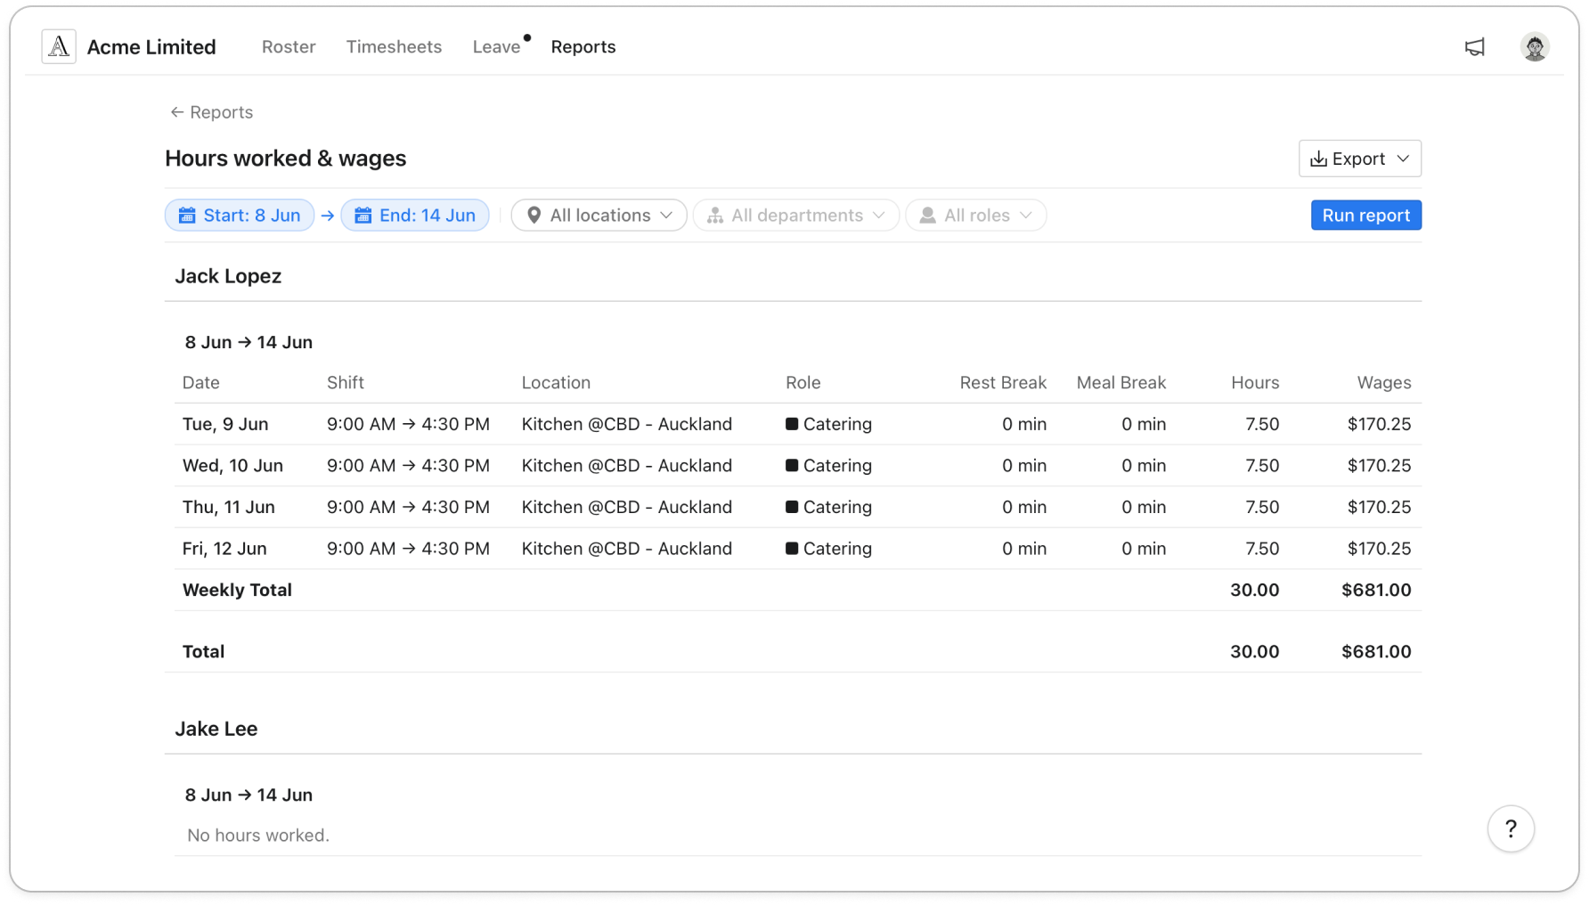Go to the Roster tab
The image size is (1589, 905).
pos(289,47)
